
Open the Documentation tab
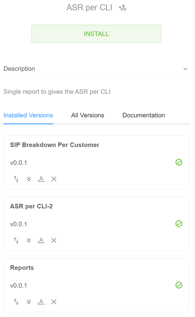click(x=143, y=115)
